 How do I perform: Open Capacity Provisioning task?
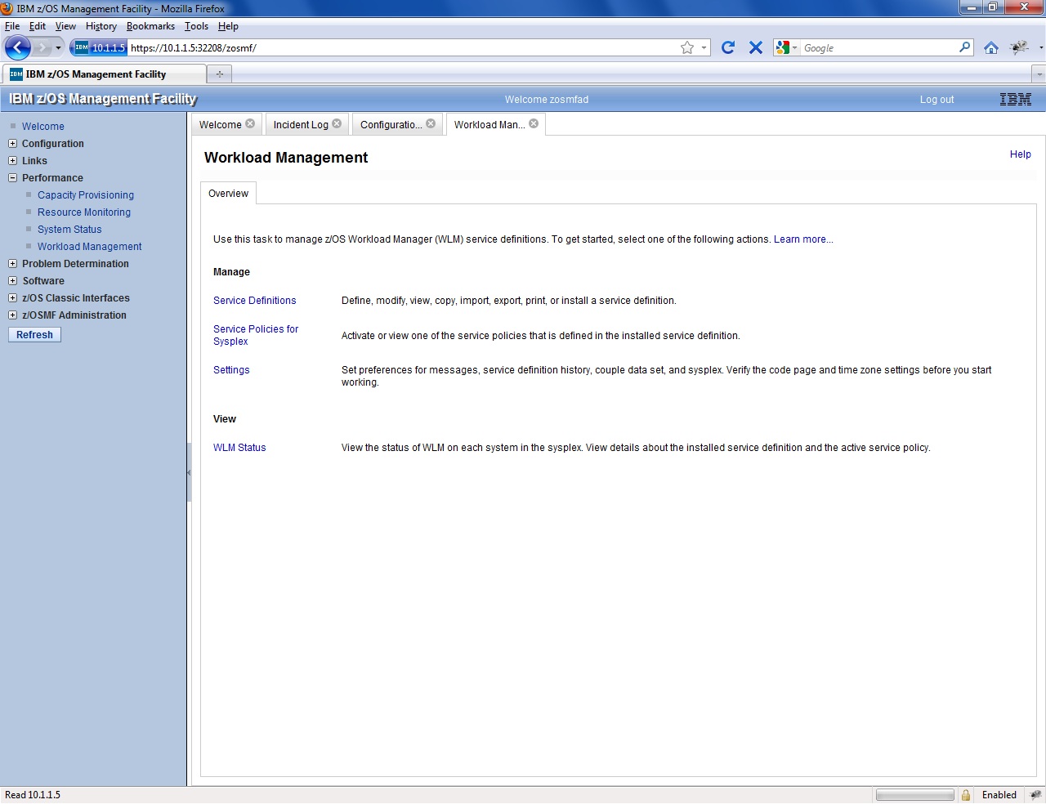[x=86, y=195]
